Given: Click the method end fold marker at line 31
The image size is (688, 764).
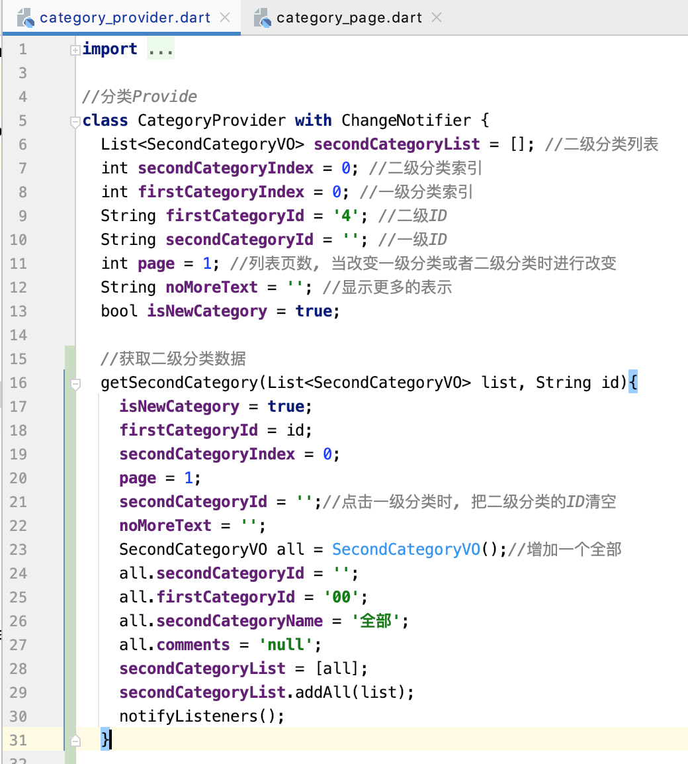Looking at the screenshot, I should click(x=75, y=741).
